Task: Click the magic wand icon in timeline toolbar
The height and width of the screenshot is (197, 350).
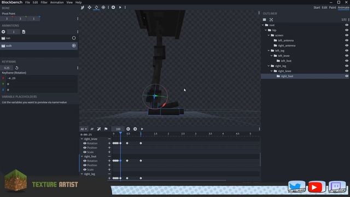Action: pyautogui.click(x=99, y=129)
